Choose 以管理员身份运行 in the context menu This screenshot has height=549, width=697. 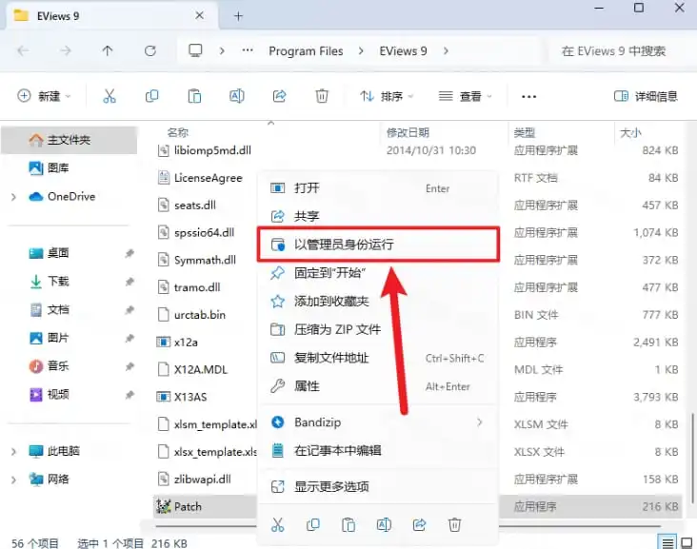click(x=378, y=244)
